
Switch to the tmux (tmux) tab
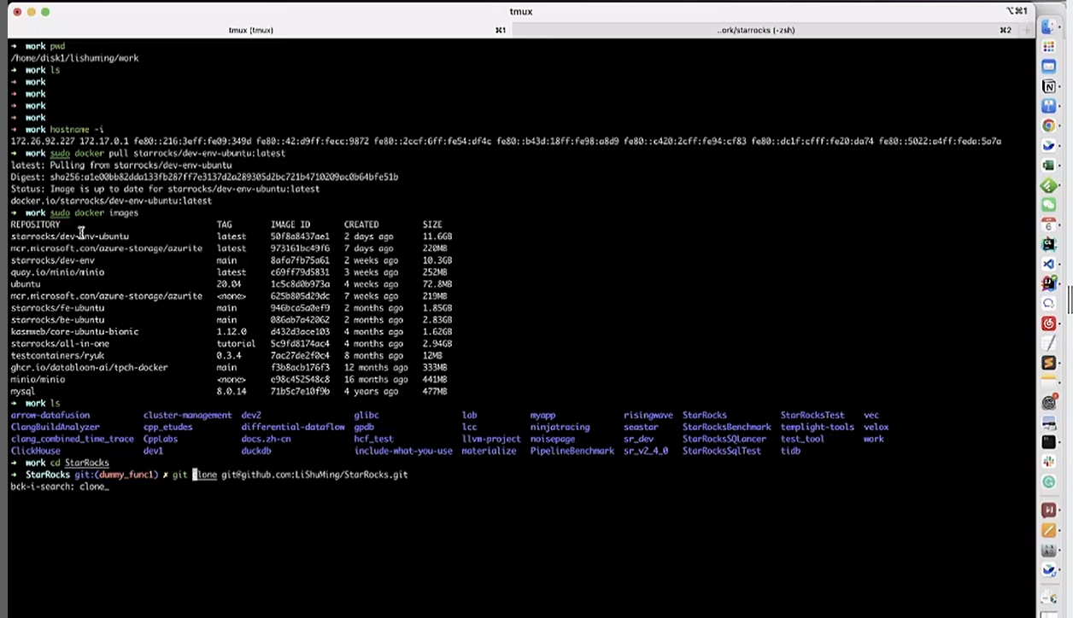tap(250, 30)
